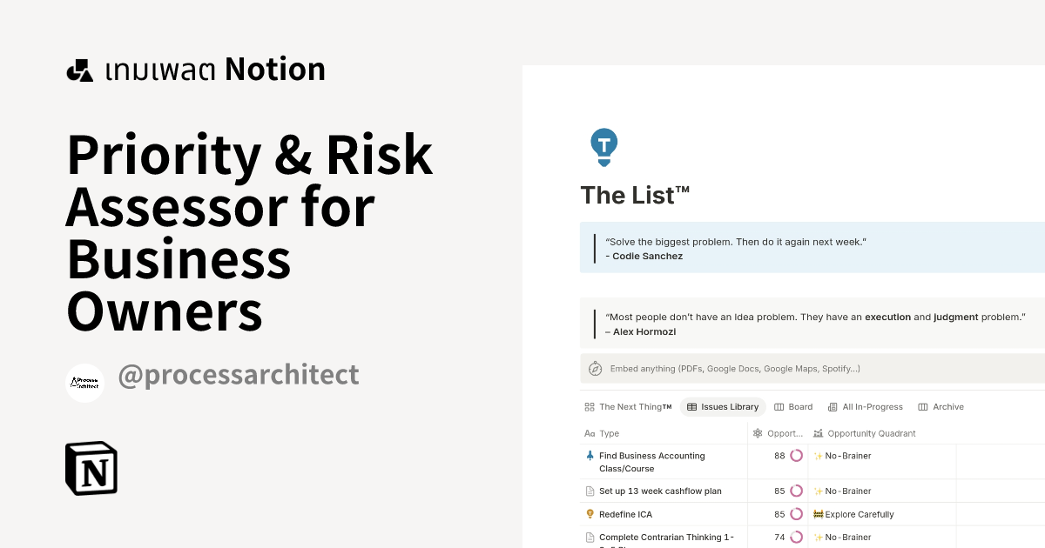
Task: Click the blue lightbulb page icon above The List™
Action: coord(603,146)
